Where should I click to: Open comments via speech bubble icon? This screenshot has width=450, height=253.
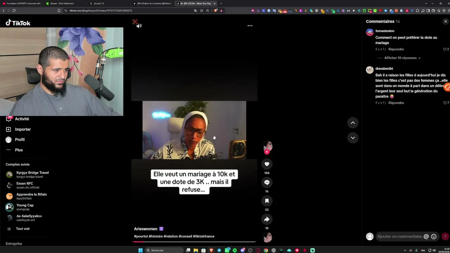pos(267,182)
